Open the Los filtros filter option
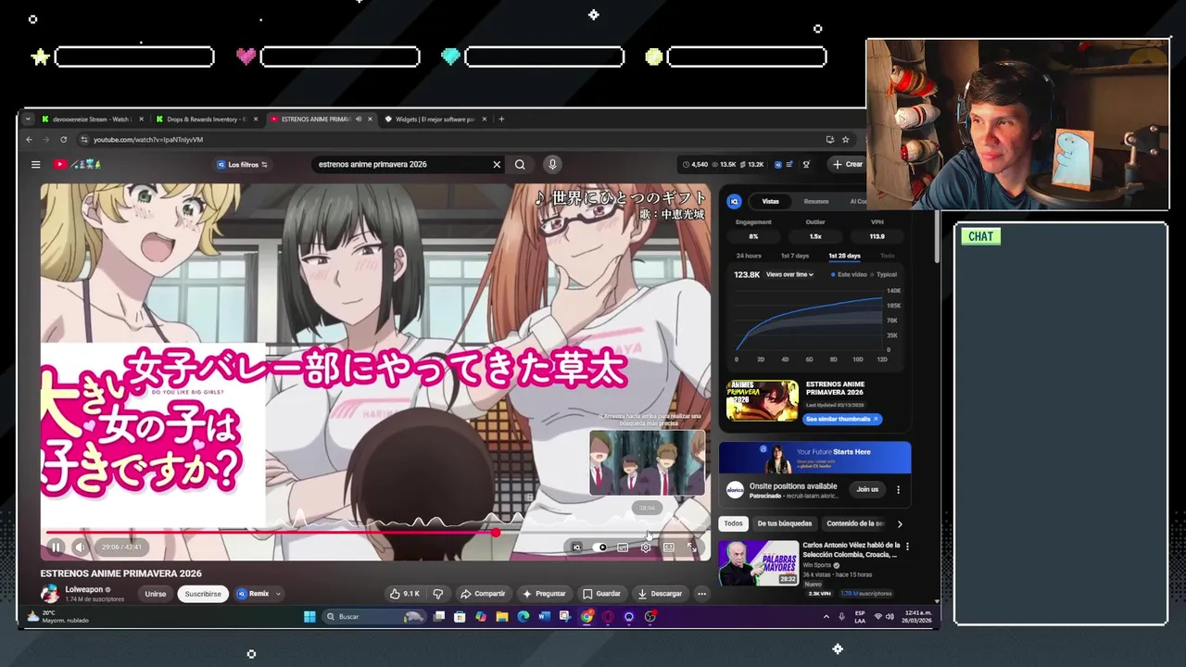Screen dimensions: 1186x667 pyautogui.click(x=242, y=165)
